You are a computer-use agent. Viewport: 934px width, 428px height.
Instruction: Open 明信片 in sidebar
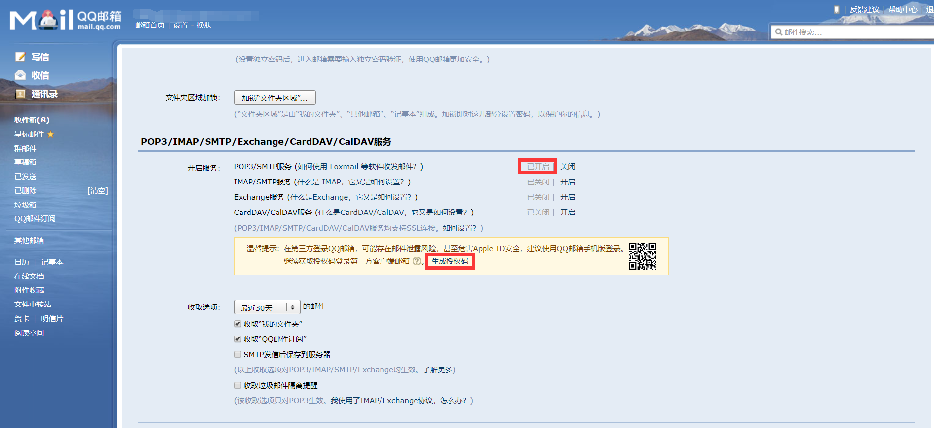coord(52,319)
